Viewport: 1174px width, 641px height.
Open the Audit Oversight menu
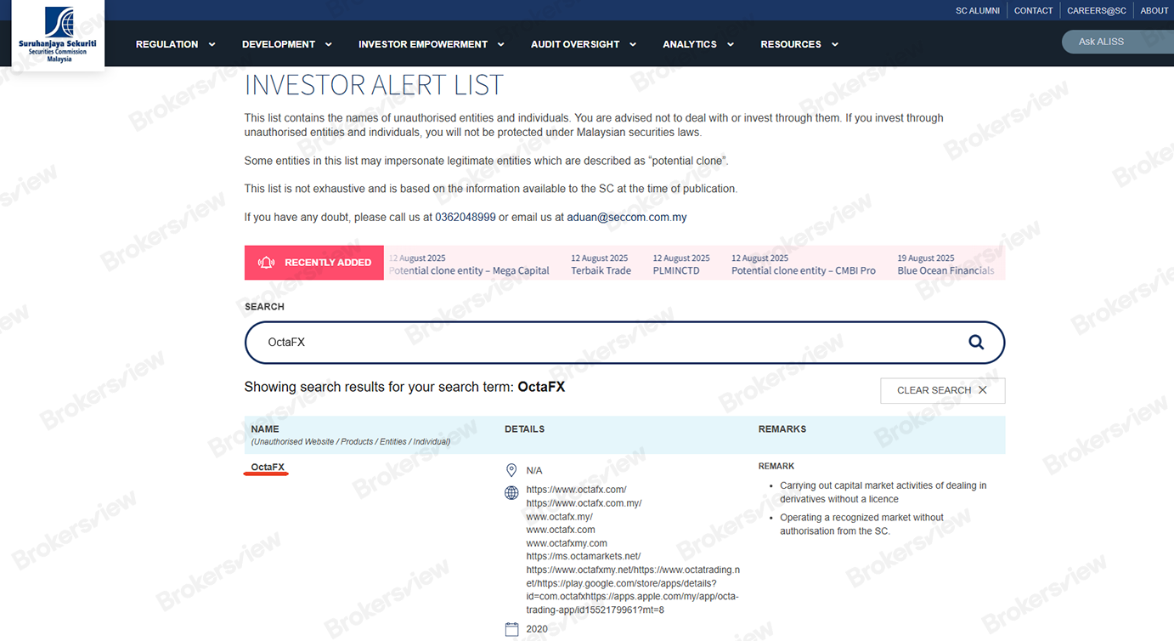pos(575,44)
